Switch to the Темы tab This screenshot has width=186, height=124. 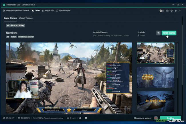pyautogui.click(x=35, y=11)
